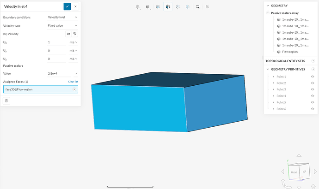Viewport: 319px width, 189px height.
Task: Click the solid icon beside Flow region
Action: pyautogui.click(x=279, y=52)
